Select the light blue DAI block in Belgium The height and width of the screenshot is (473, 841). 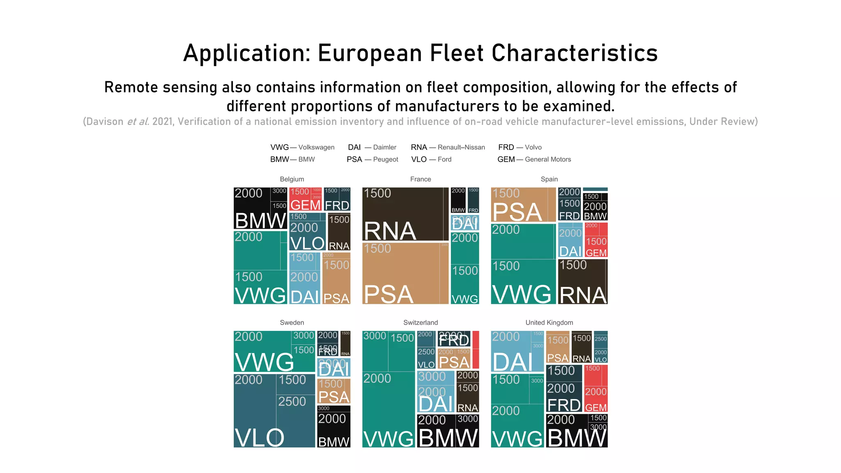tap(305, 278)
